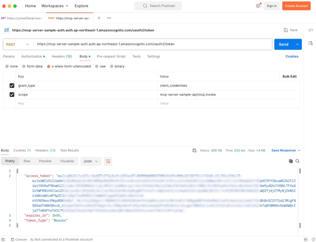Open the Test Results tab

pyautogui.click(x=70, y=150)
